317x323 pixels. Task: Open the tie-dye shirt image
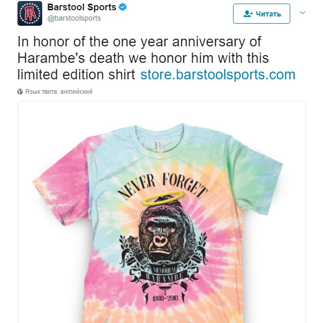tap(162, 212)
